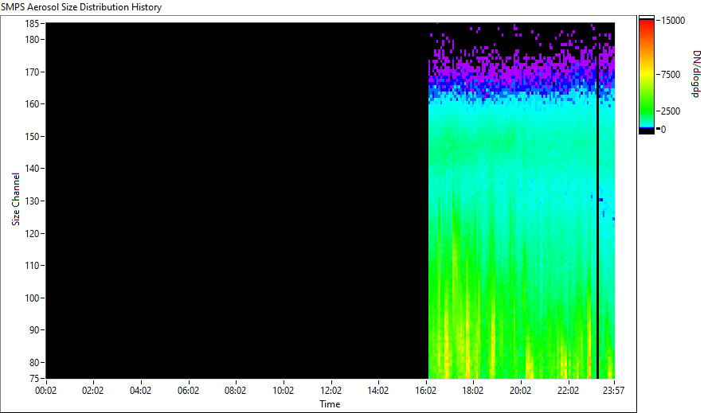Screen dimensions: 704x413
Task: Click the 08:02 time axis label
Action: (235, 391)
